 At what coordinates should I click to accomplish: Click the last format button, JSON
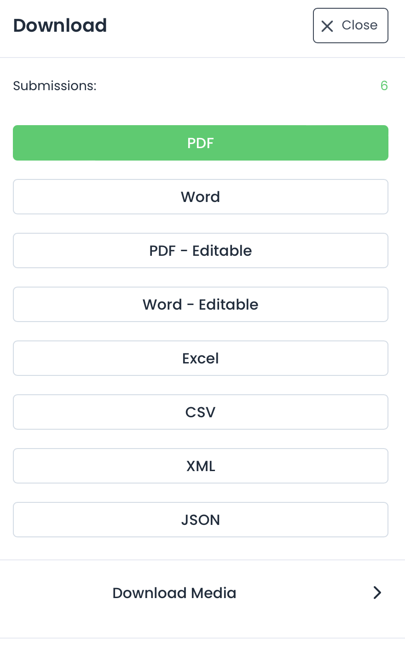click(201, 520)
